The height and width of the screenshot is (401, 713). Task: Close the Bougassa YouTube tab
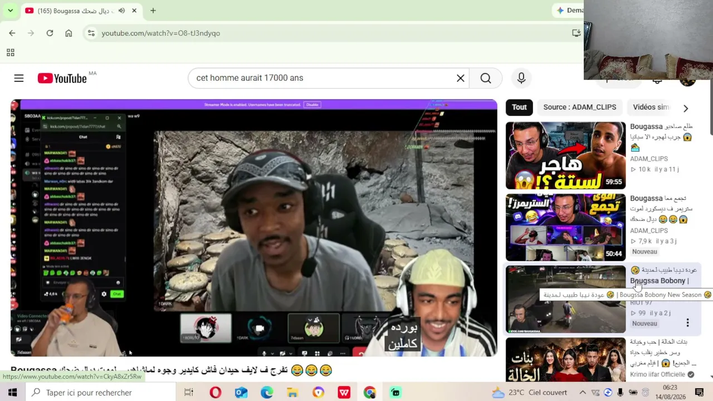[x=134, y=11]
